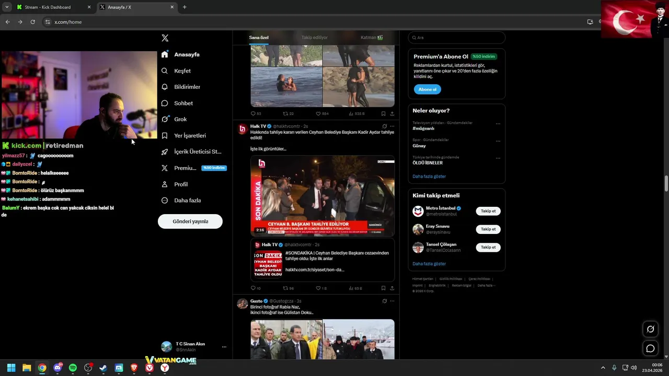Viewport: 669px width, 376px height.
Task: Open Bildirimler notifications bell
Action: pyautogui.click(x=181, y=87)
